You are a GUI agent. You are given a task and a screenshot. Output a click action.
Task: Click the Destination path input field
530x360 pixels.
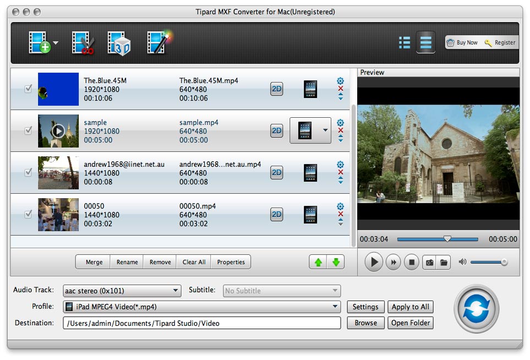[x=201, y=323]
